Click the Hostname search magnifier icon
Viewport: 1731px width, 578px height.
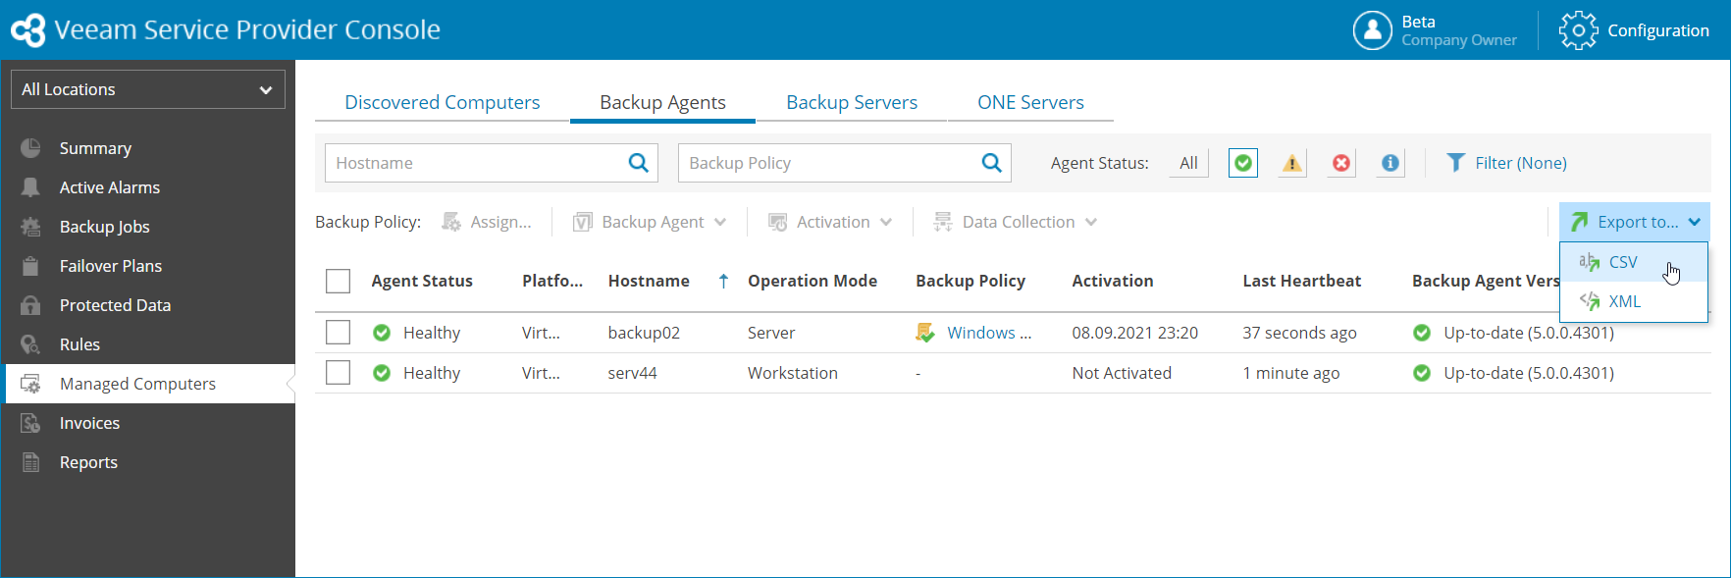638,163
